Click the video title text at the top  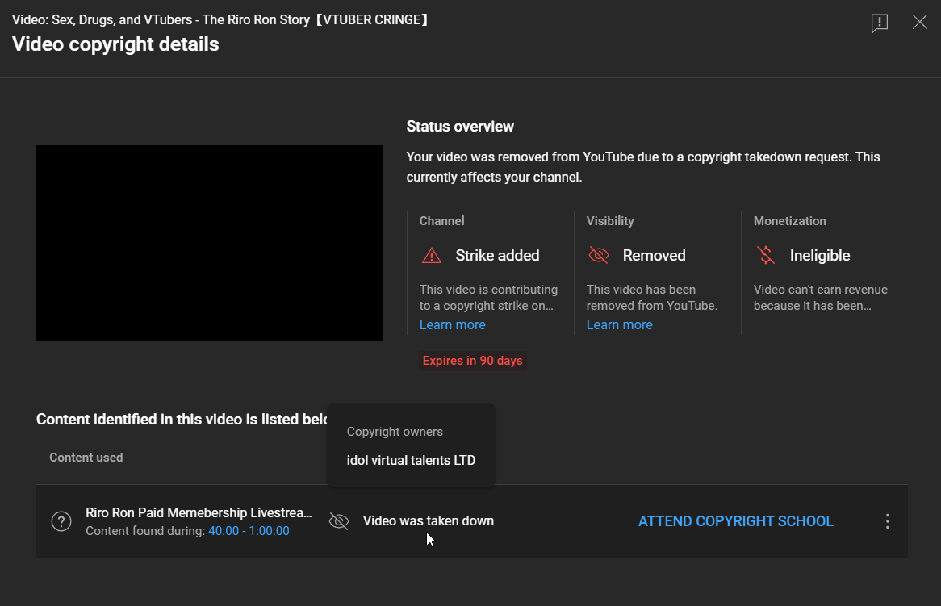pos(221,20)
